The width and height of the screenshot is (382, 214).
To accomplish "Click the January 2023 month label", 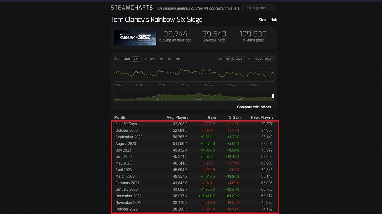I will [x=126, y=189].
